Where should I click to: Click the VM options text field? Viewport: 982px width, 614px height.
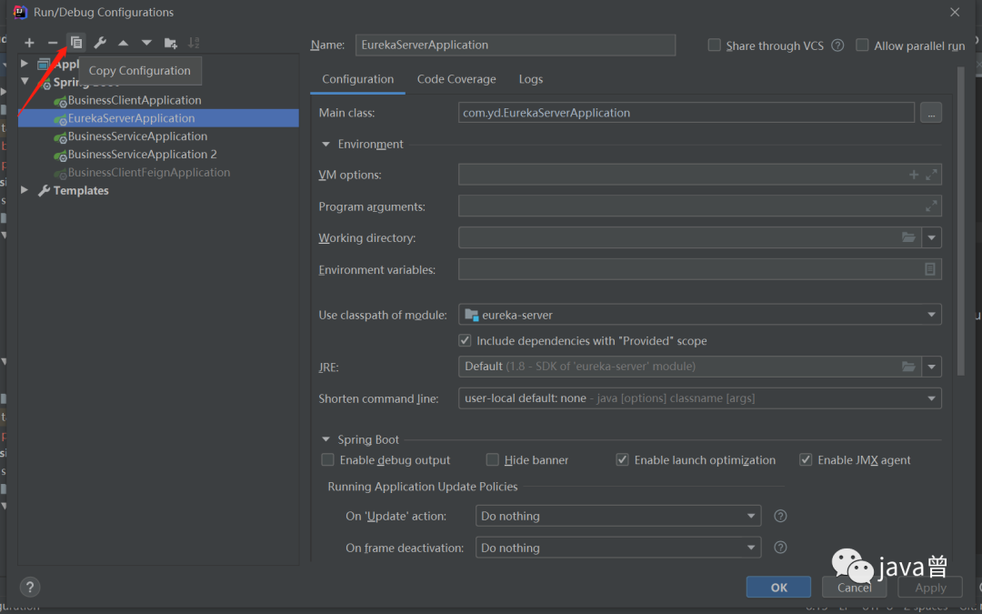click(x=699, y=175)
